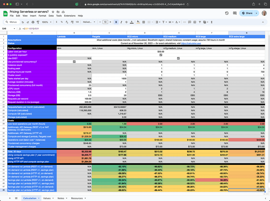The height and width of the screenshot is (201, 270).
Task: Open the File menu
Action: (12, 16)
